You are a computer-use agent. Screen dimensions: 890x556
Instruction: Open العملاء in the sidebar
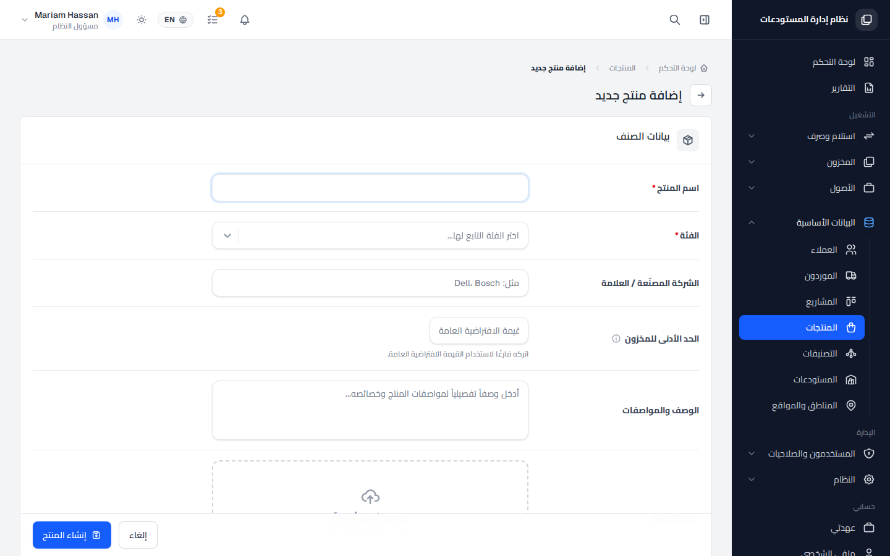coord(802,250)
